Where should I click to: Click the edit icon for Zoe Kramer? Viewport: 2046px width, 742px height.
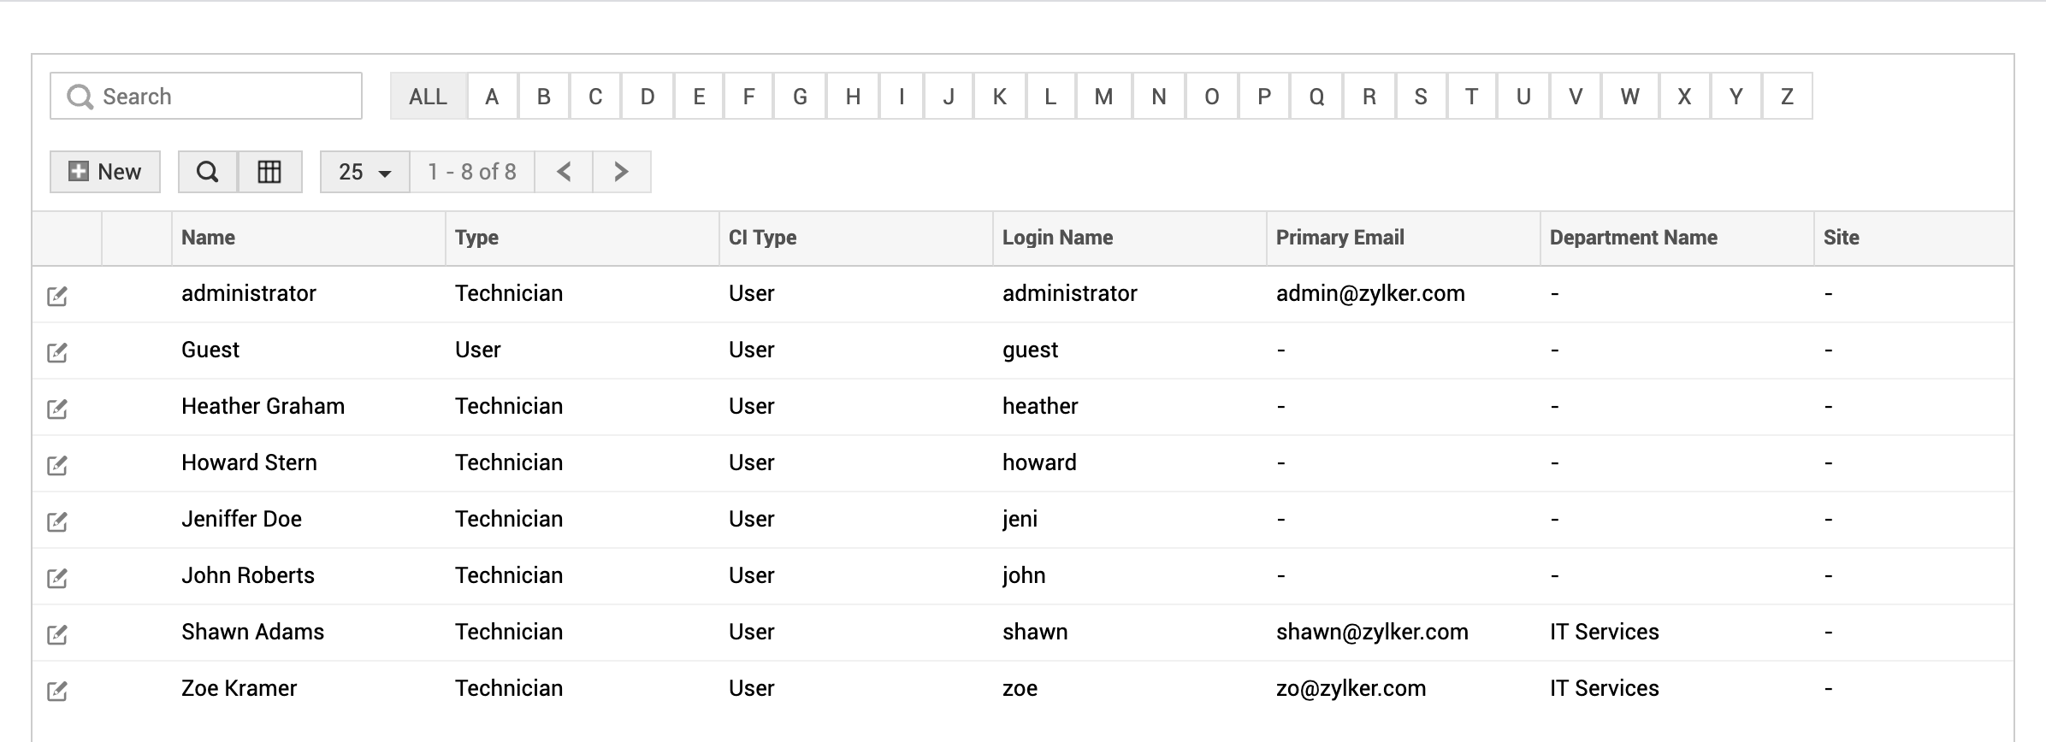pyautogui.click(x=57, y=691)
